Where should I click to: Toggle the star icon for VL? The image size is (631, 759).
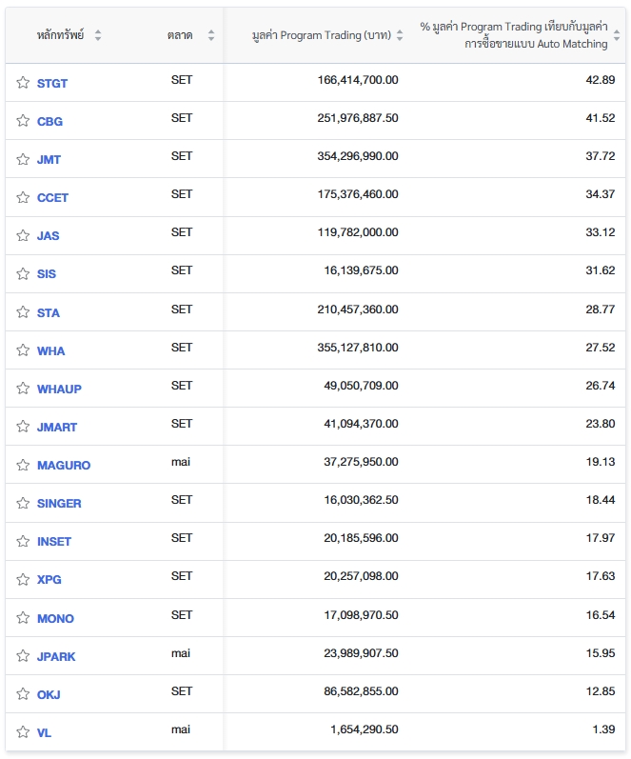23,732
